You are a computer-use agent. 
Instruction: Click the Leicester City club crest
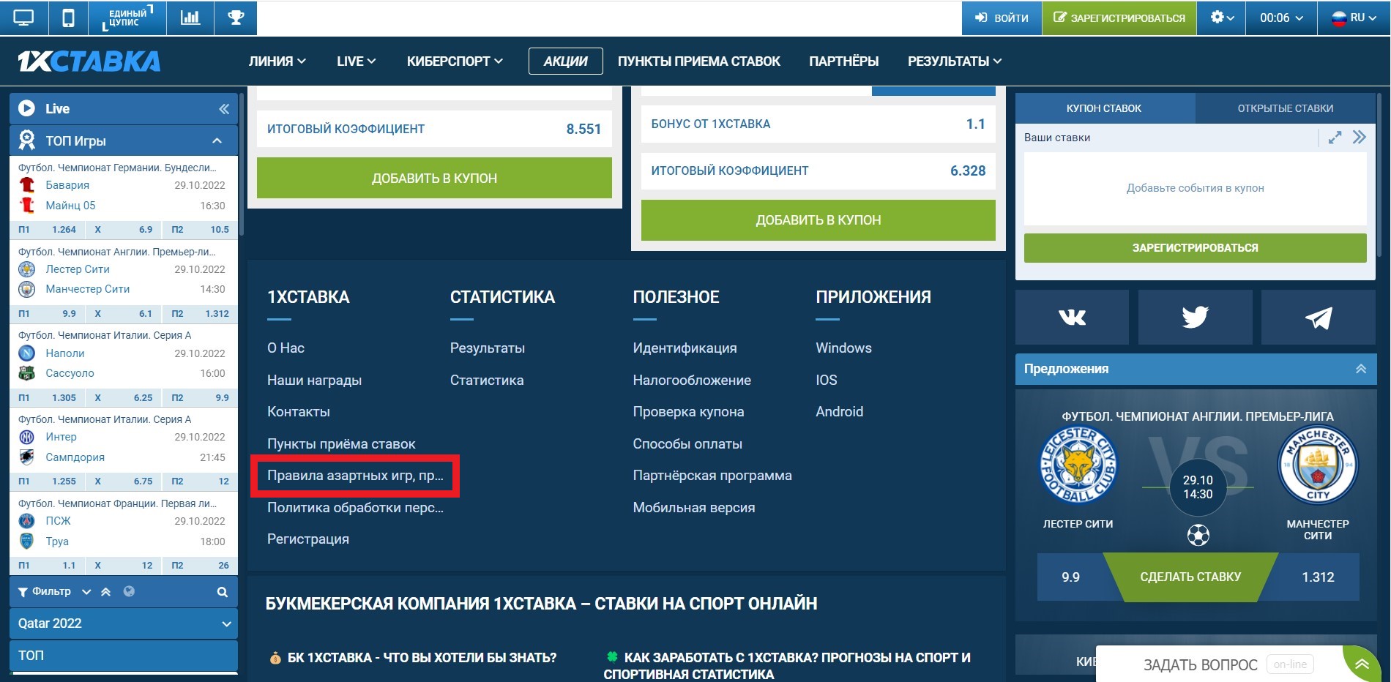click(x=1078, y=466)
